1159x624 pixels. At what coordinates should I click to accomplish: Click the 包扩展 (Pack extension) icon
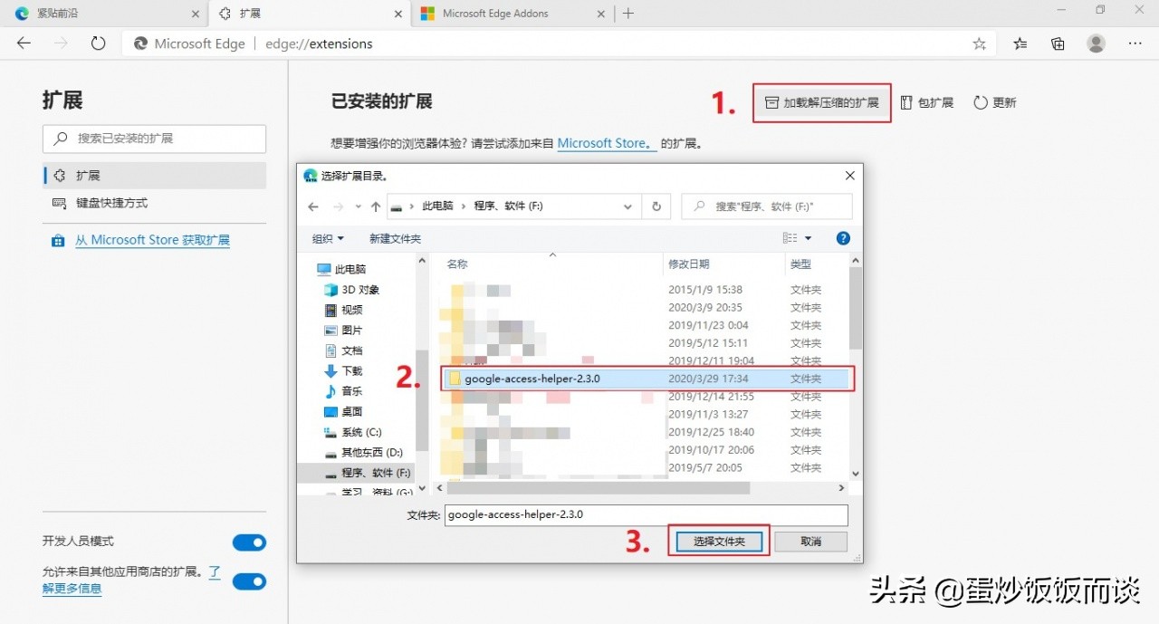pyautogui.click(x=926, y=102)
